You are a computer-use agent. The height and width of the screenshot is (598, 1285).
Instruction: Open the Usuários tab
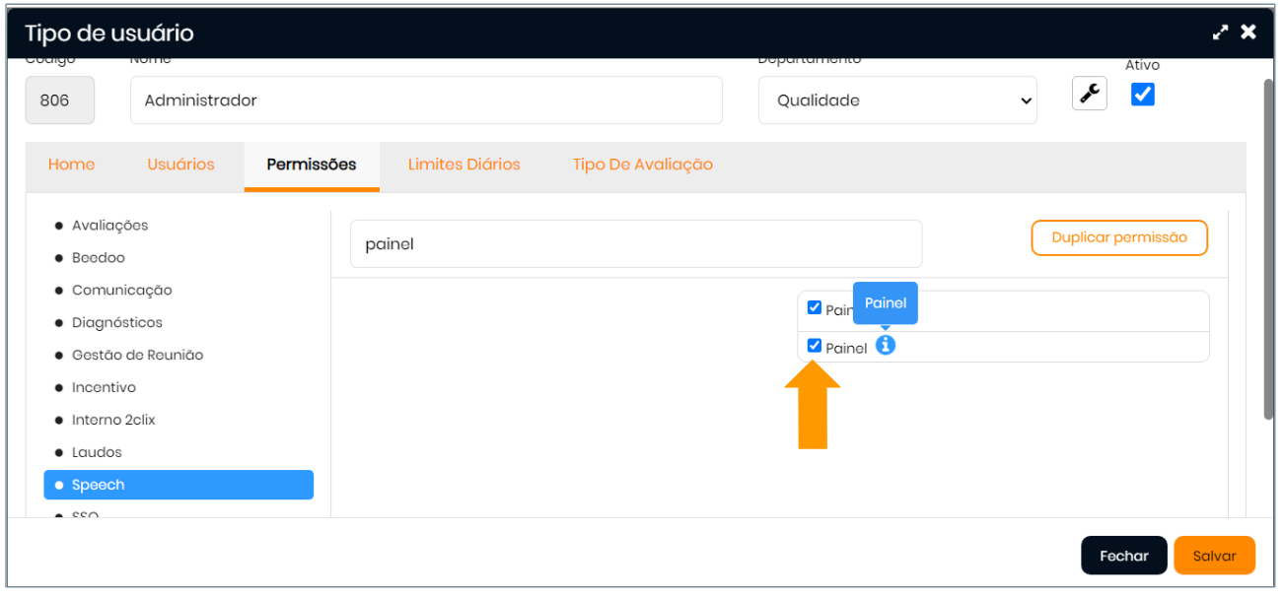[x=180, y=165]
